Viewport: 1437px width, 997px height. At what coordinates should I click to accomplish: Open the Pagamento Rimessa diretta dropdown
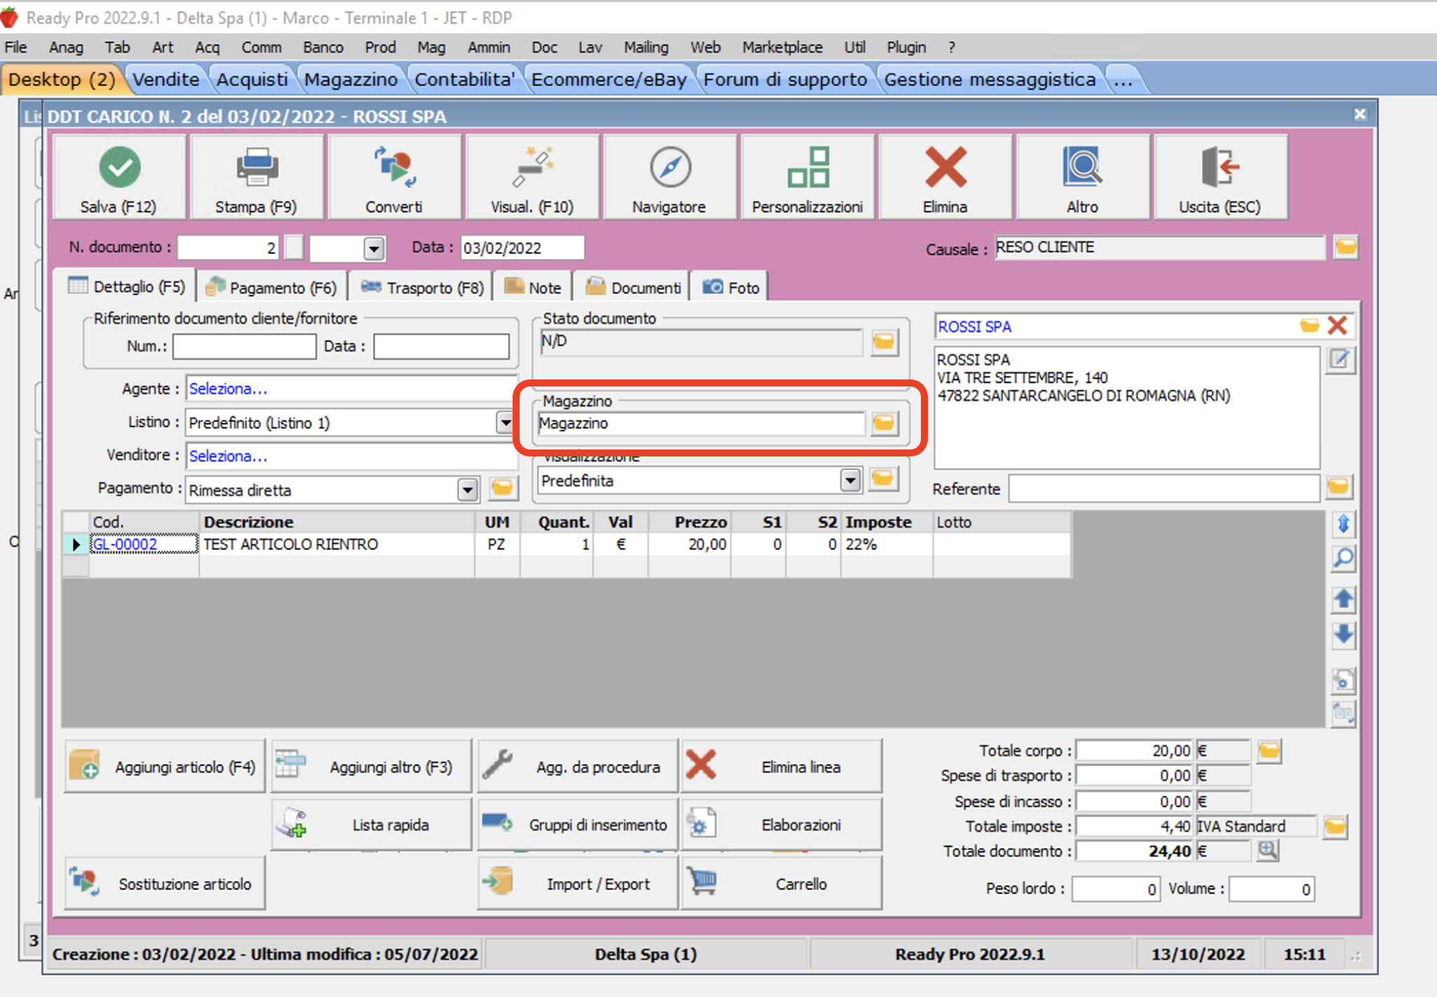click(468, 489)
